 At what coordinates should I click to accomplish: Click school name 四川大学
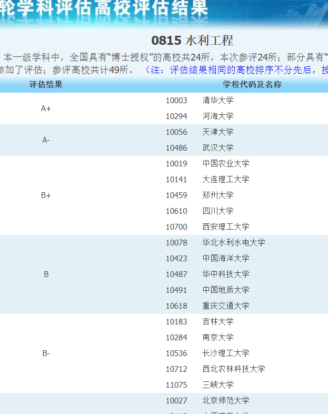point(218,211)
